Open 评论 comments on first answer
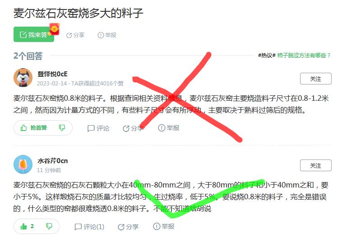Screen dimensions: 356x239 coord(98,128)
